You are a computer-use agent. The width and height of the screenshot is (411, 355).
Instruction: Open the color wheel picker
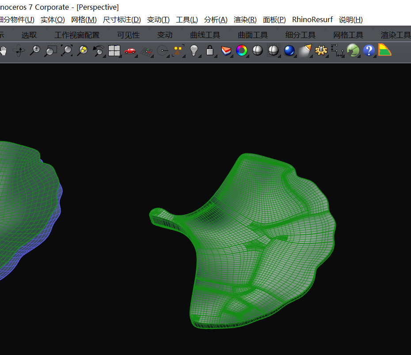coord(241,51)
